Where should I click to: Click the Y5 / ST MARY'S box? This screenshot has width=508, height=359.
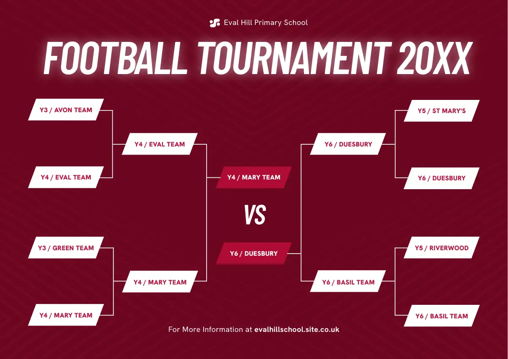click(442, 111)
